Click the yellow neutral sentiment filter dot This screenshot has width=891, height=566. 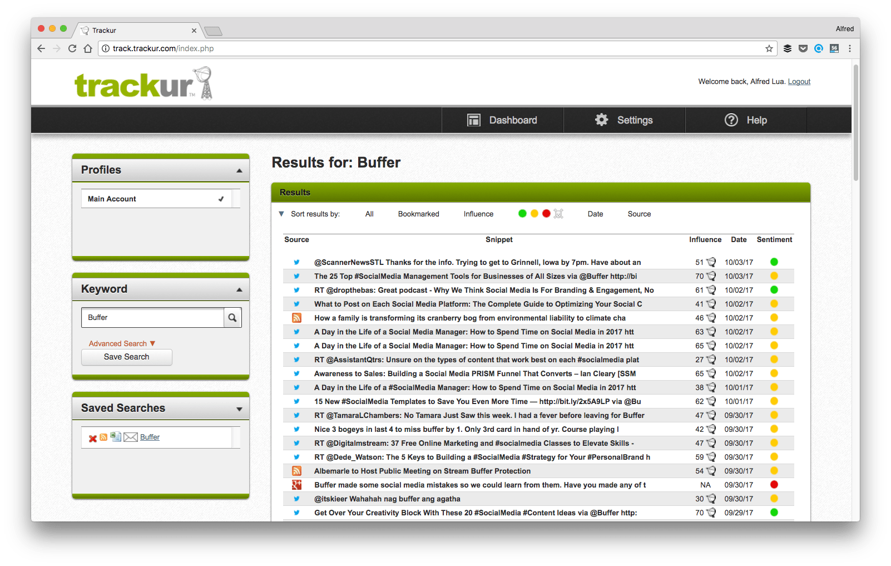pos(534,213)
